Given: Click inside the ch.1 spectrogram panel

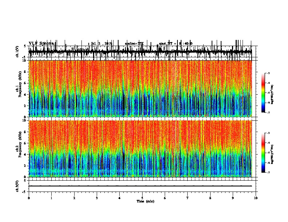Looking at the screenshot, I should [140, 89].
